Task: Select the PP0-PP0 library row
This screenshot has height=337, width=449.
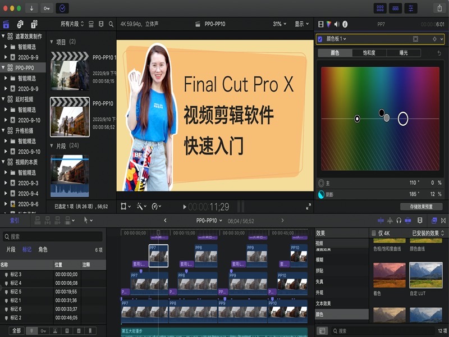Action: coord(23,68)
